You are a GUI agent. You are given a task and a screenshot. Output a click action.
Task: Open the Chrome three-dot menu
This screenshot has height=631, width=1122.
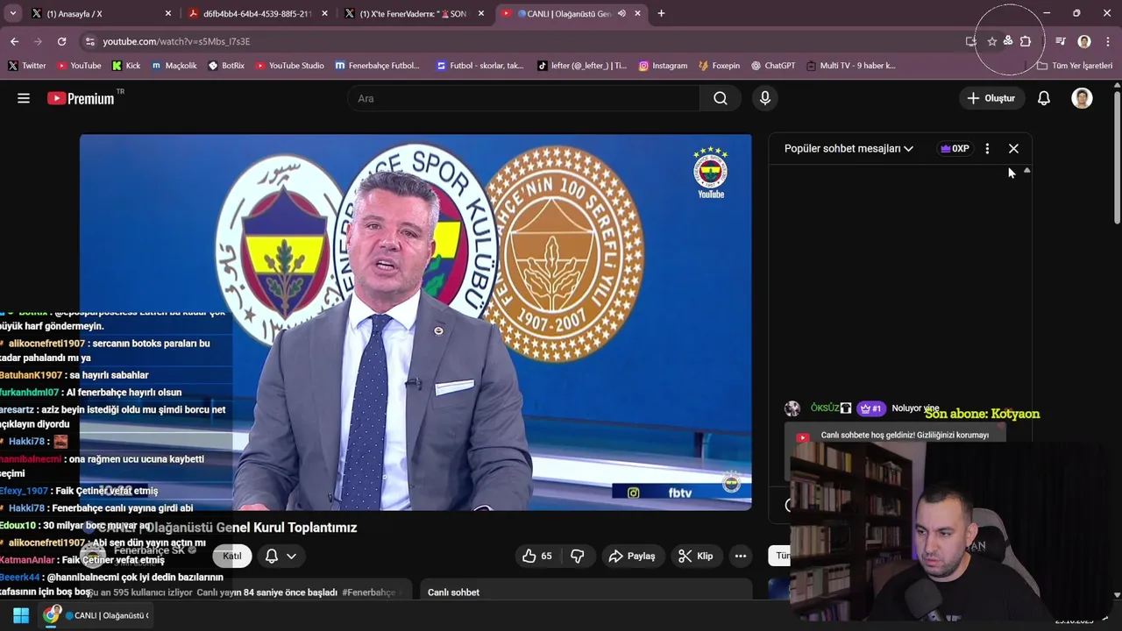coord(1108,41)
